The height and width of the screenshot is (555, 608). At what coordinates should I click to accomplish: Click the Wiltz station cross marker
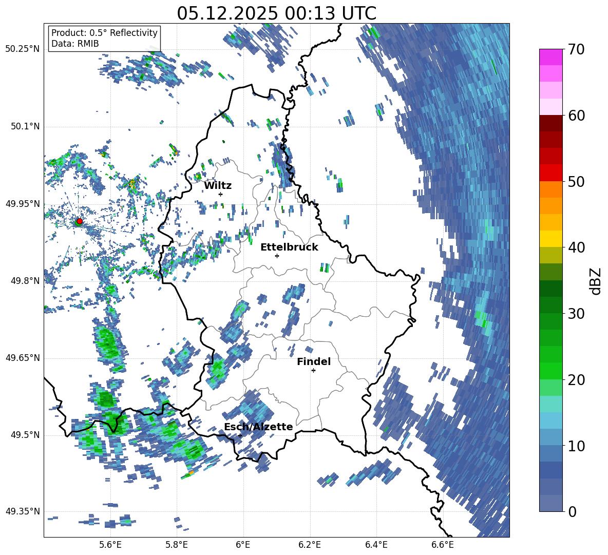[x=221, y=194]
